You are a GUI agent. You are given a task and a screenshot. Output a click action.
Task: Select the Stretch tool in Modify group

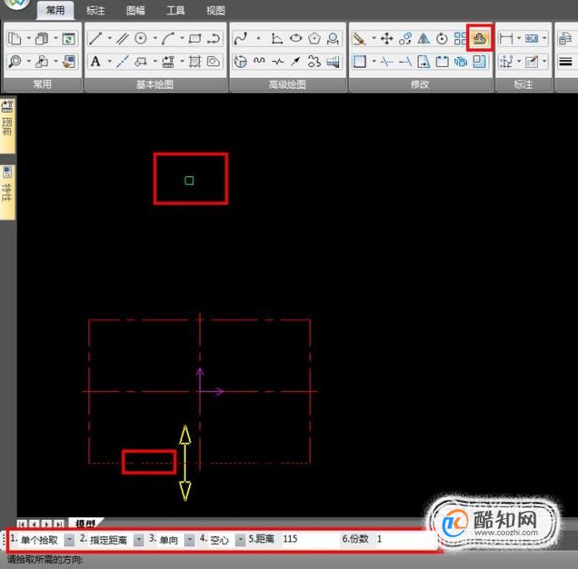pos(424,61)
